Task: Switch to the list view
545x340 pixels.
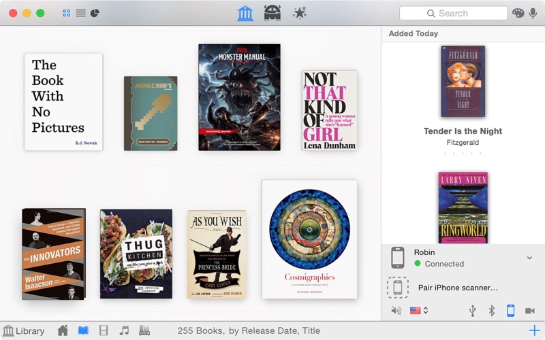Action: 80,13
